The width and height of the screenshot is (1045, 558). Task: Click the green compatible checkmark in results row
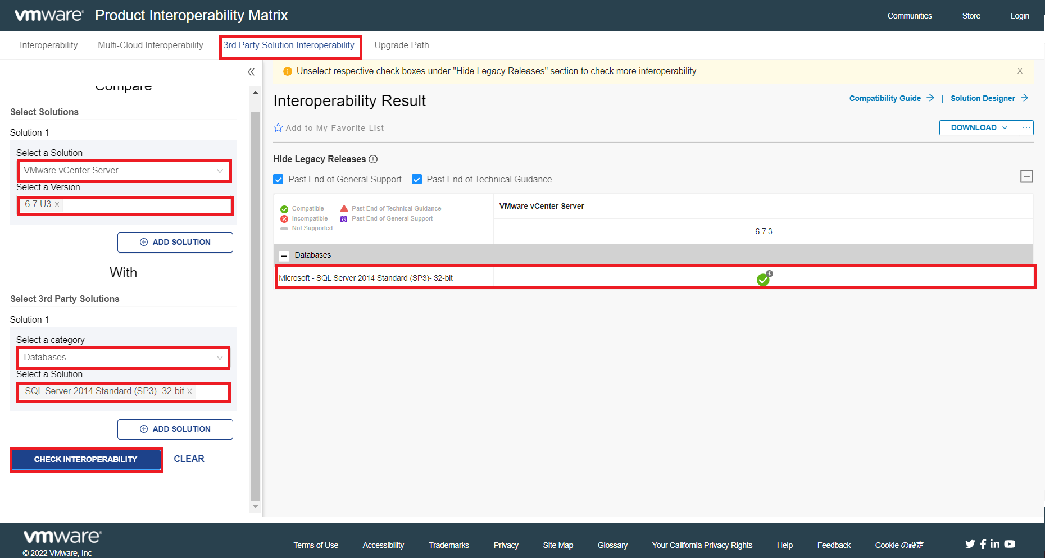pos(764,280)
